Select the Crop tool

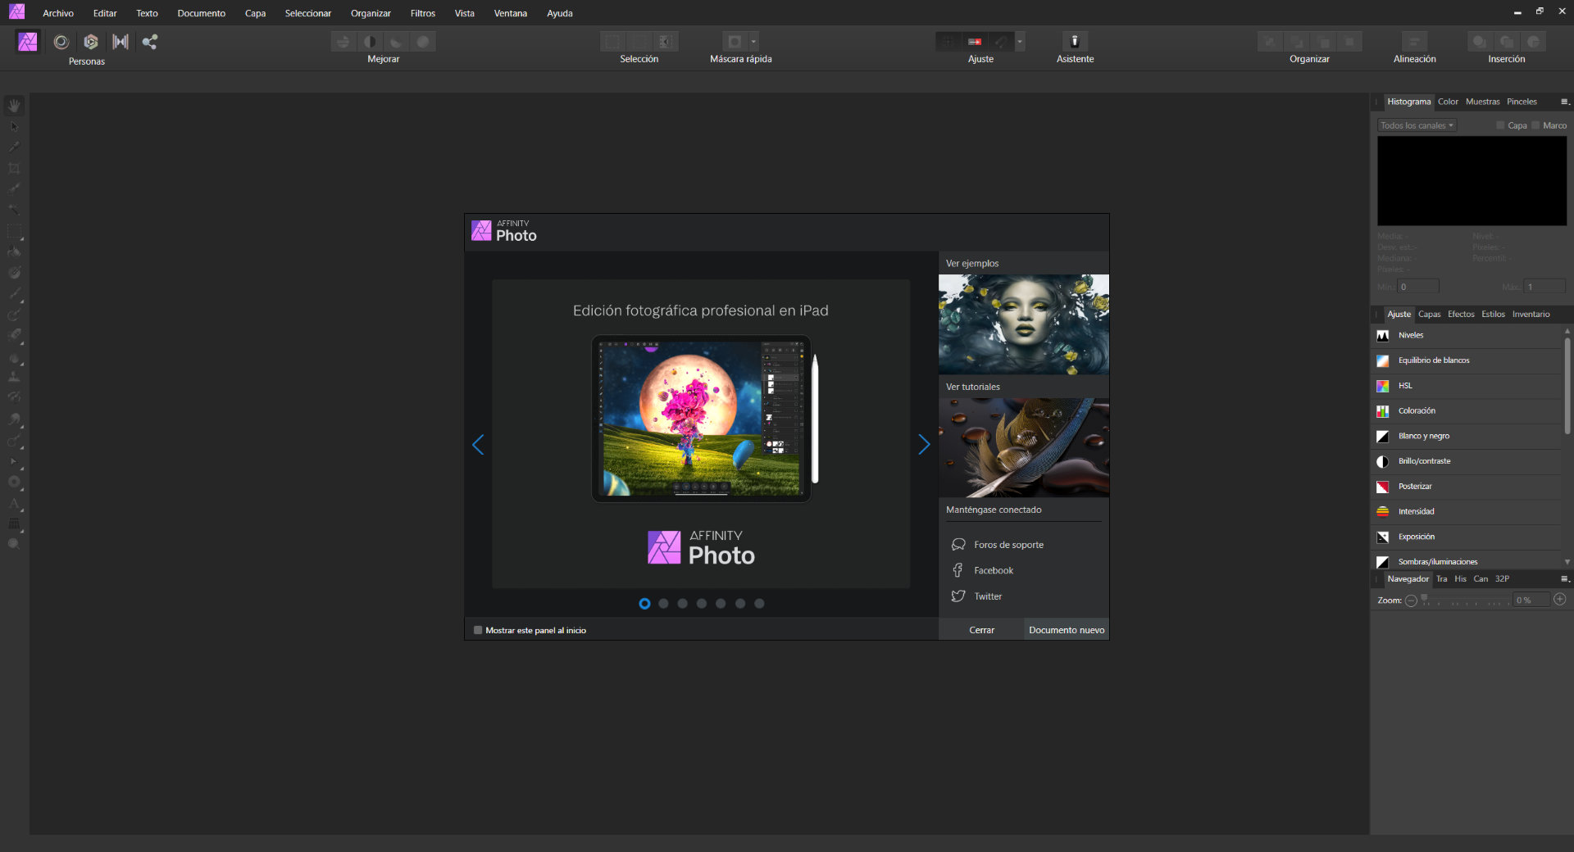[x=14, y=168]
